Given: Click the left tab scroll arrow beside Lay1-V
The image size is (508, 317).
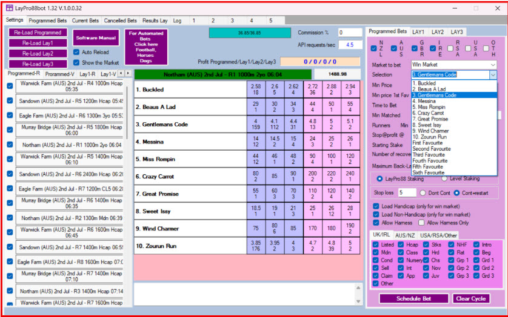Looking at the screenshot, I should [120, 73].
